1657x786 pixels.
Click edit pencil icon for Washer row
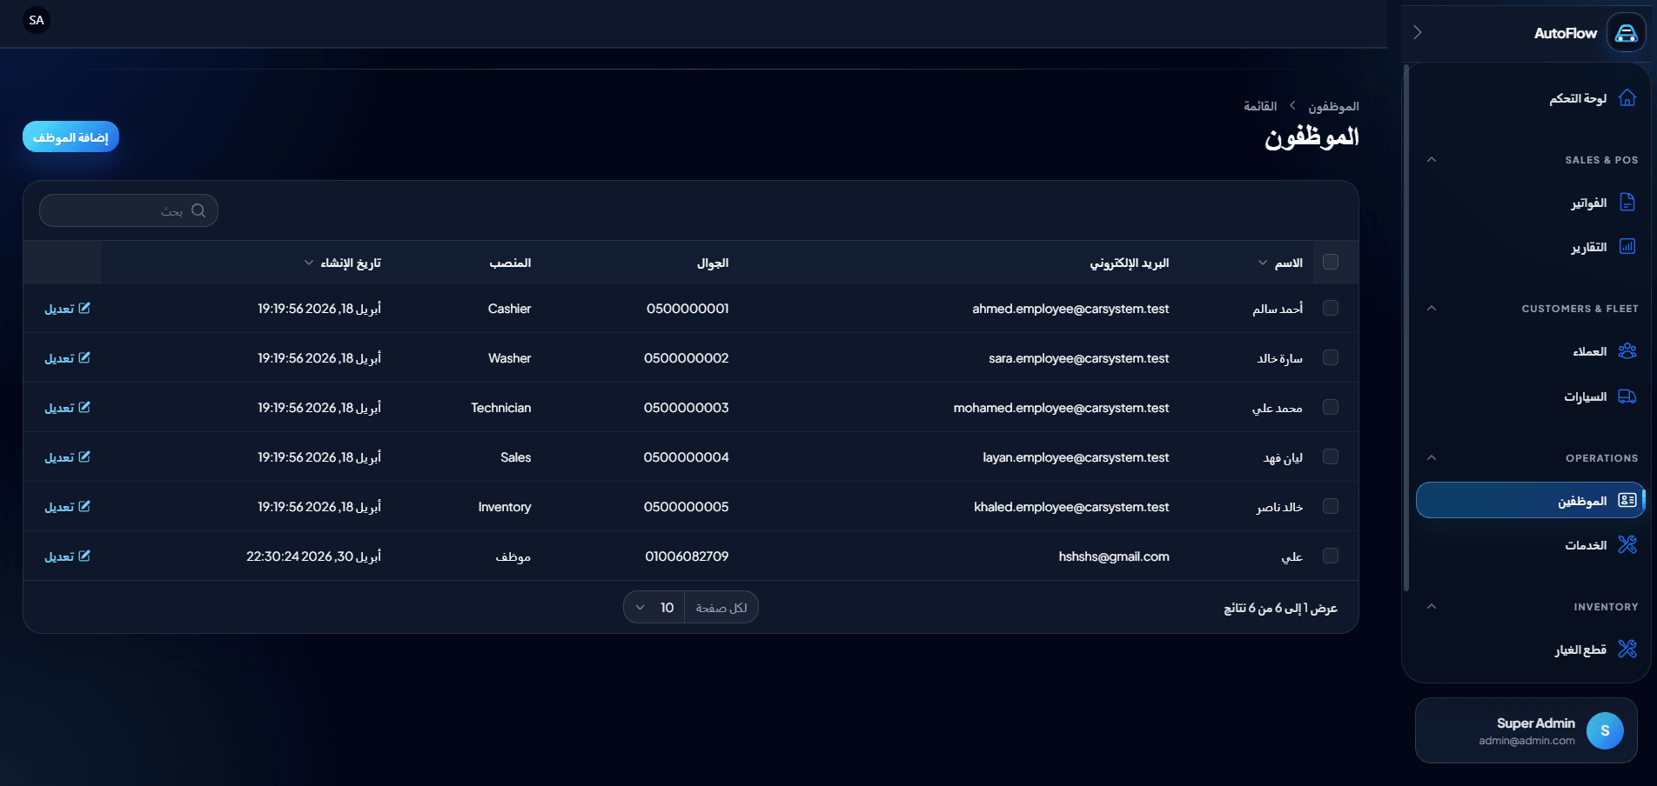click(84, 357)
